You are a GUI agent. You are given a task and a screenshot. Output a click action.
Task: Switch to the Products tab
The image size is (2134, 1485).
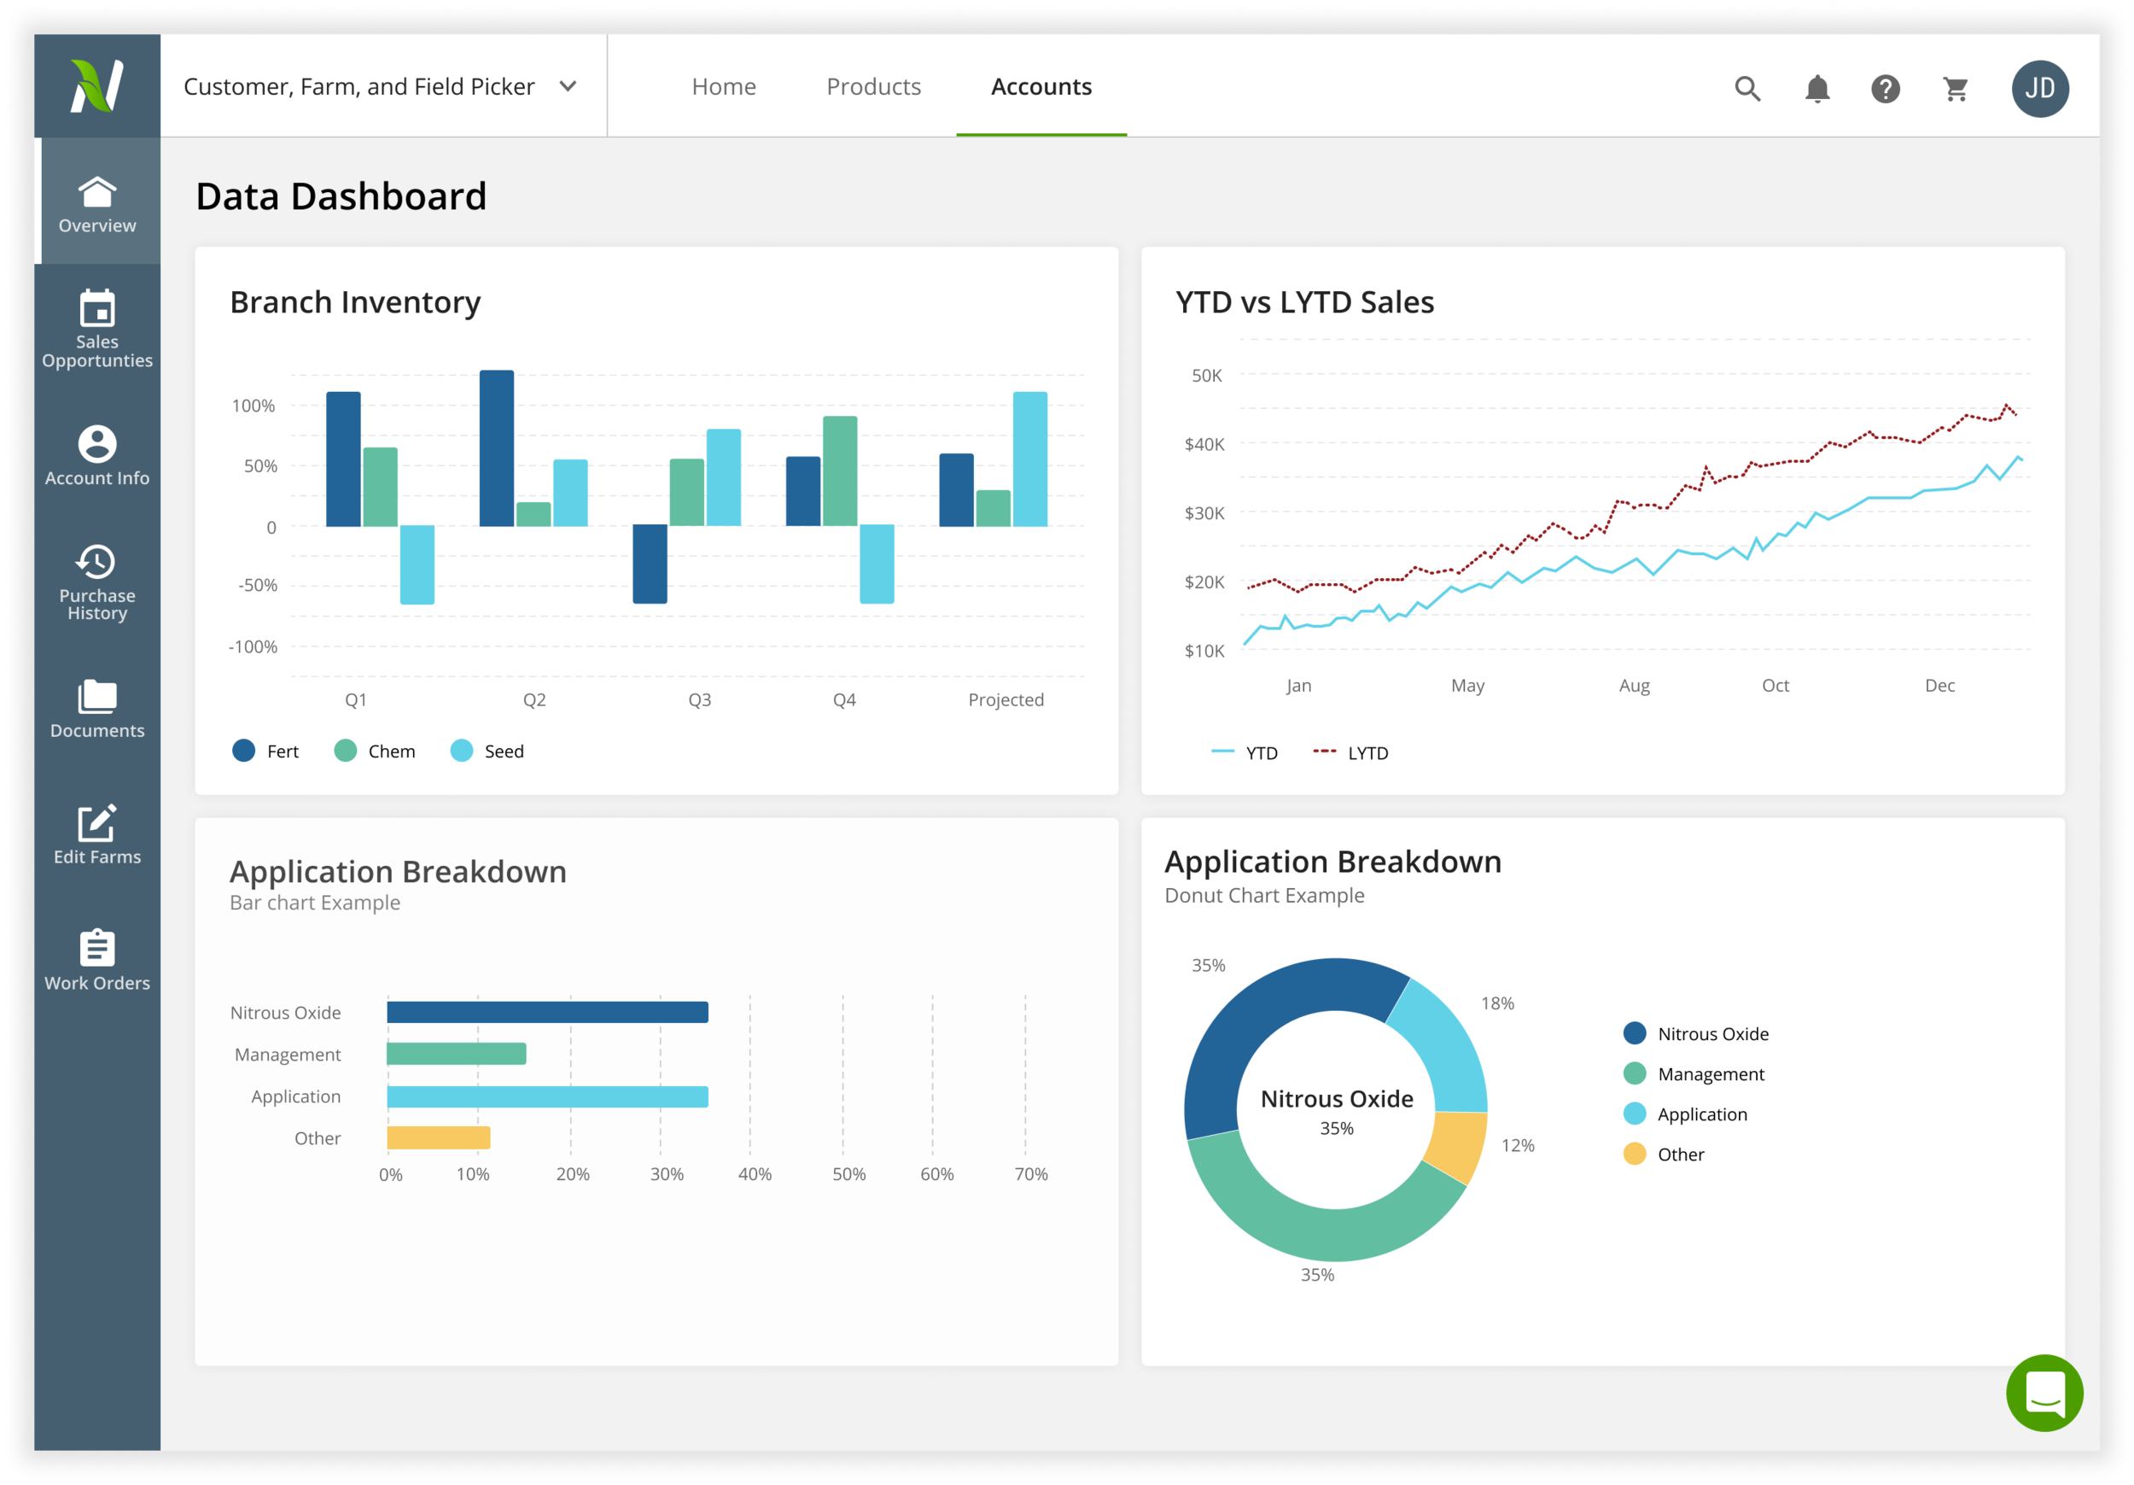click(872, 86)
